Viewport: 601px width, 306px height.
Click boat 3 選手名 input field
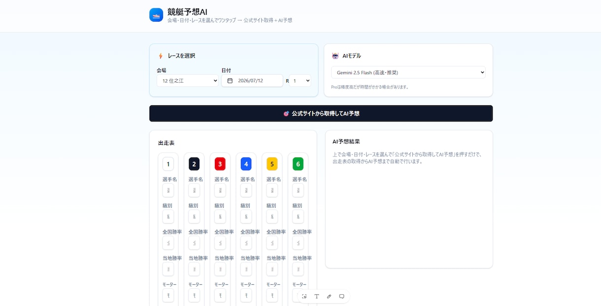point(220,190)
